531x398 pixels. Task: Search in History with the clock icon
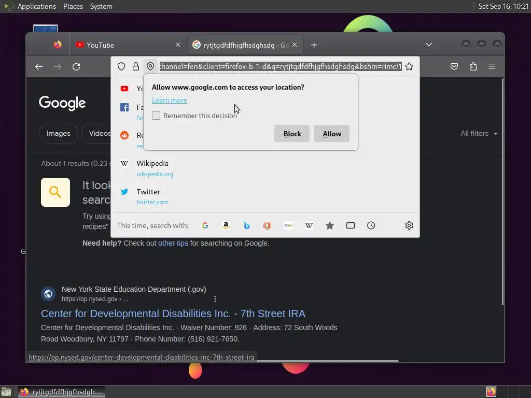click(371, 225)
